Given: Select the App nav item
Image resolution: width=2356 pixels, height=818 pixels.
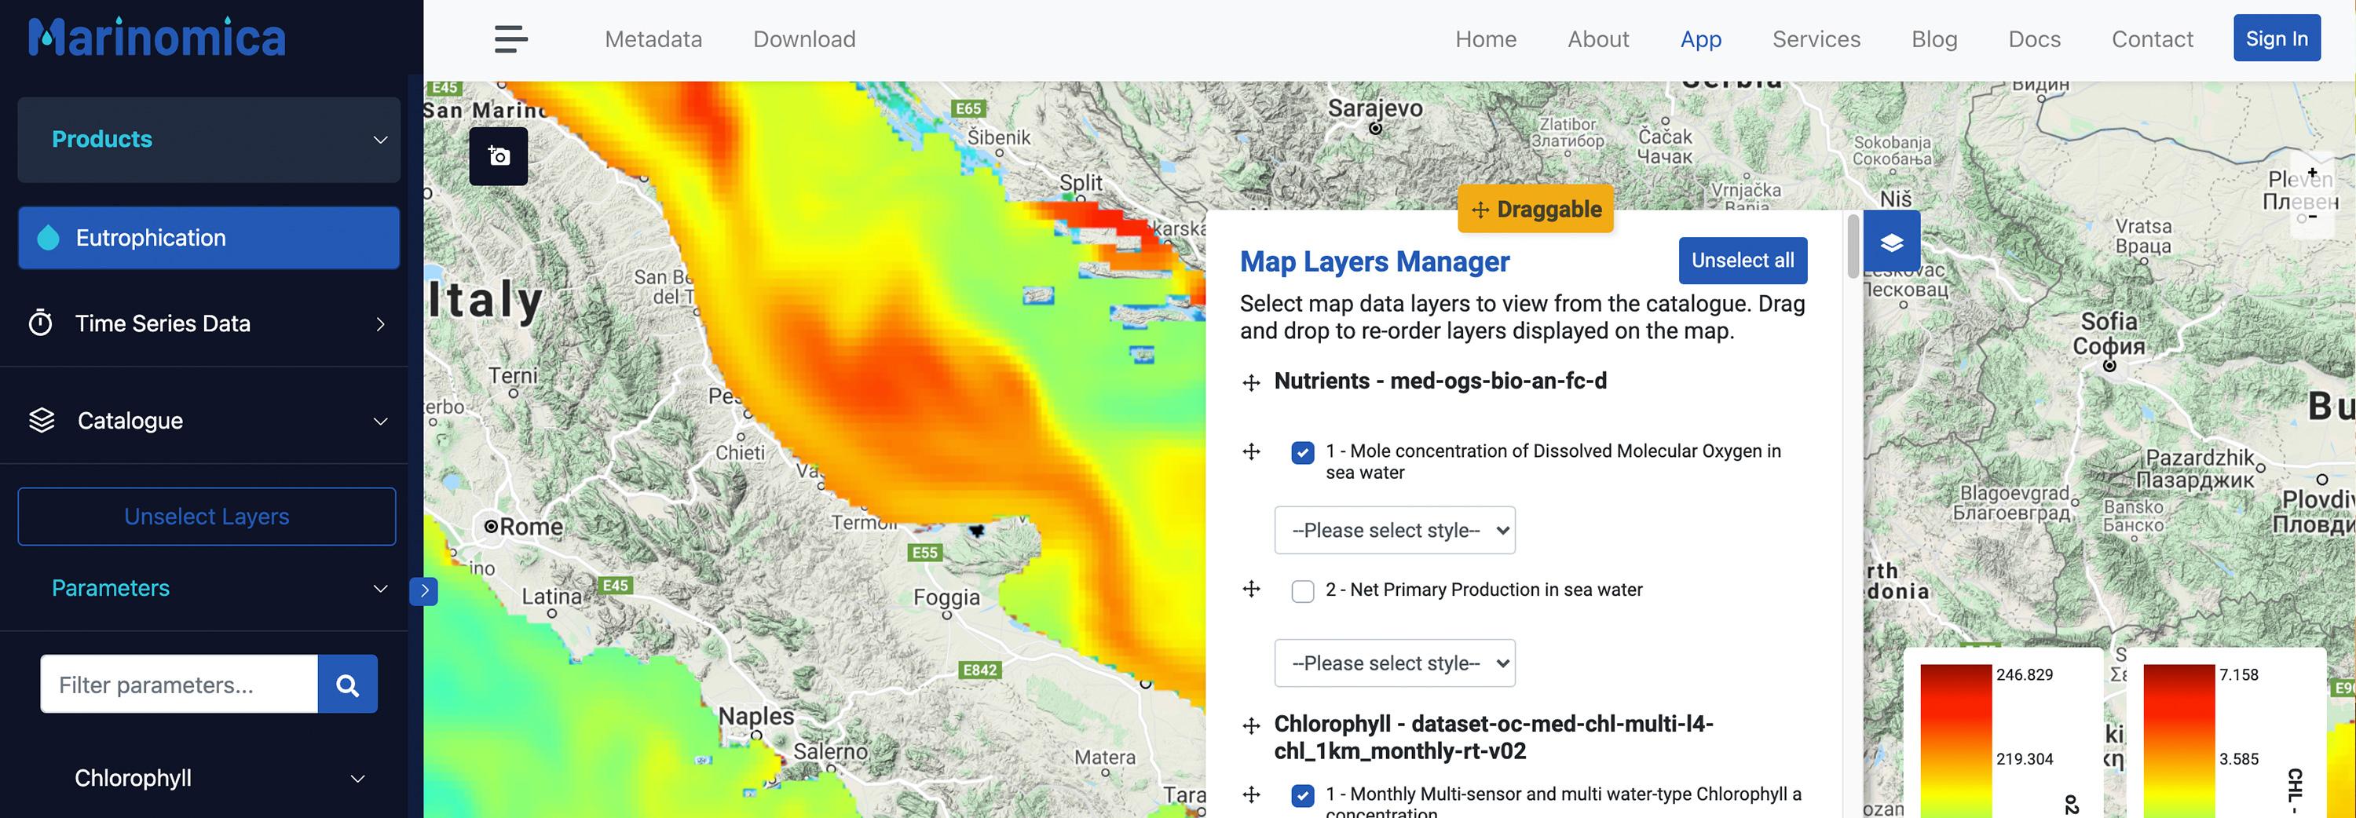Looking at the screenshot, I should point(1700,39).
